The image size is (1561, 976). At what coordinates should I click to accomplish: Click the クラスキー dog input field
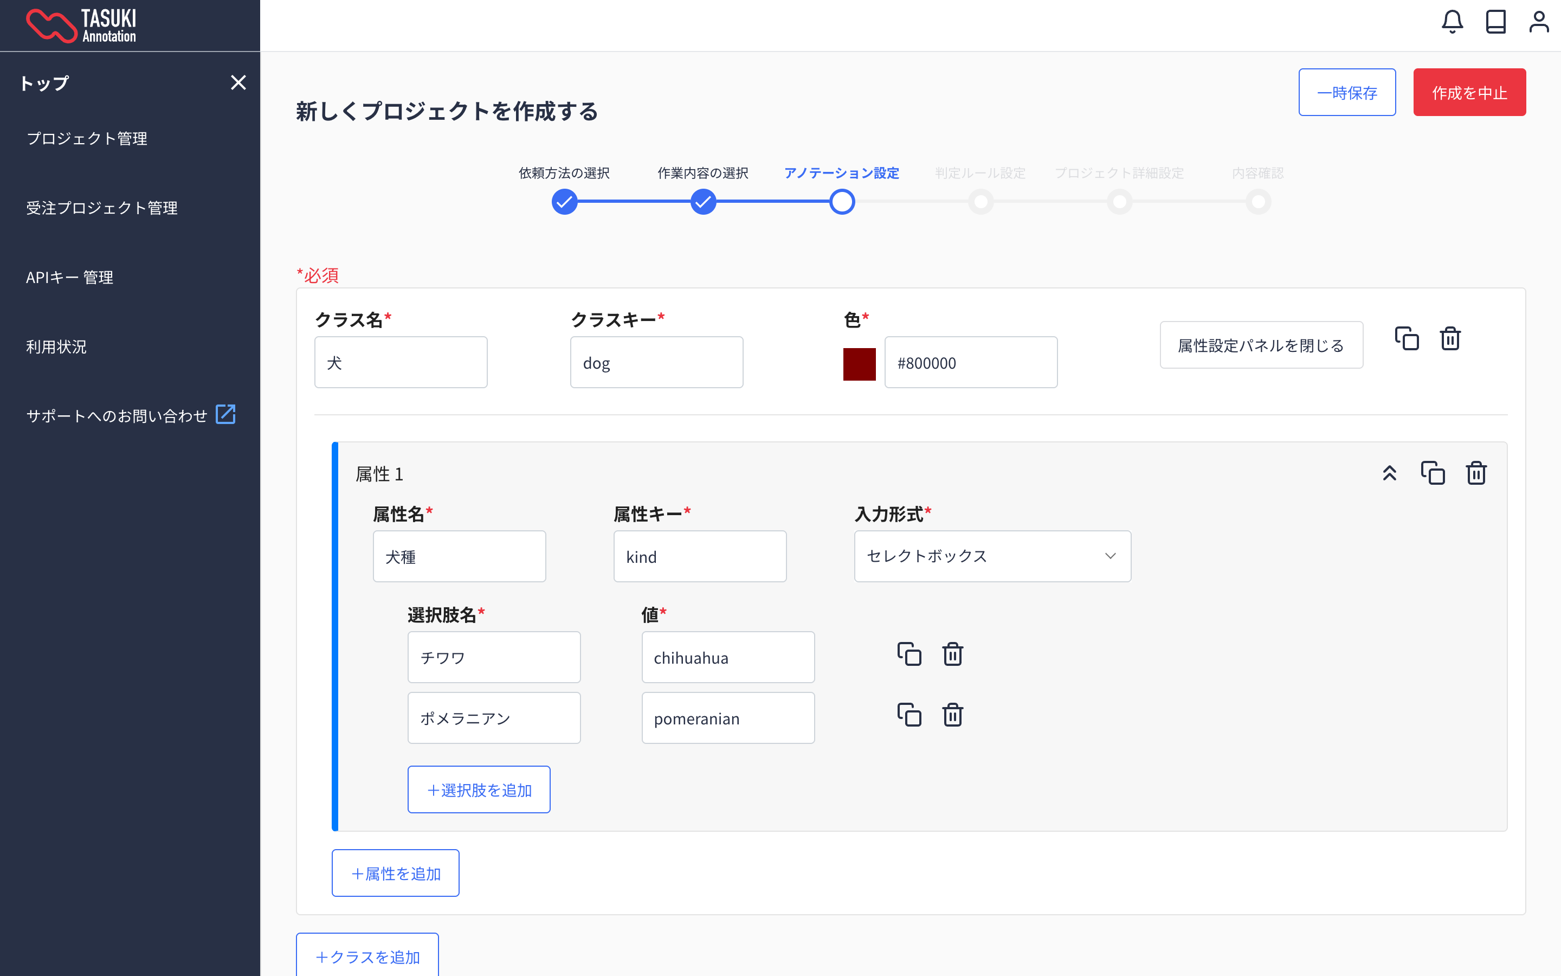656,362
